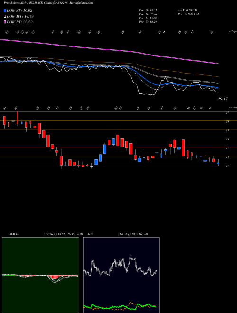This screenshot has width=237, height=313.
Task: Select the 'DOW PT: 20.22' label
Action: point(19,22)
